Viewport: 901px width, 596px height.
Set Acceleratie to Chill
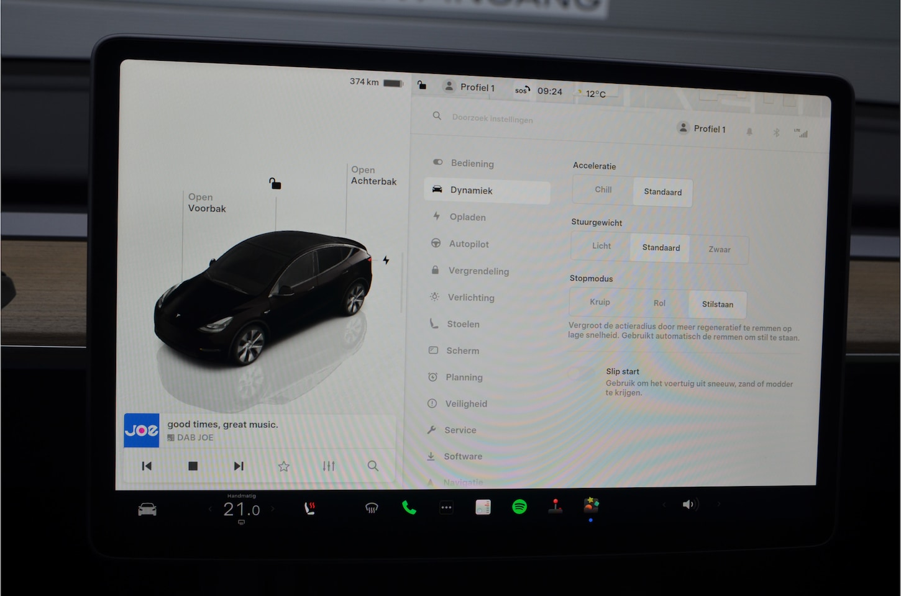[603, 190]
